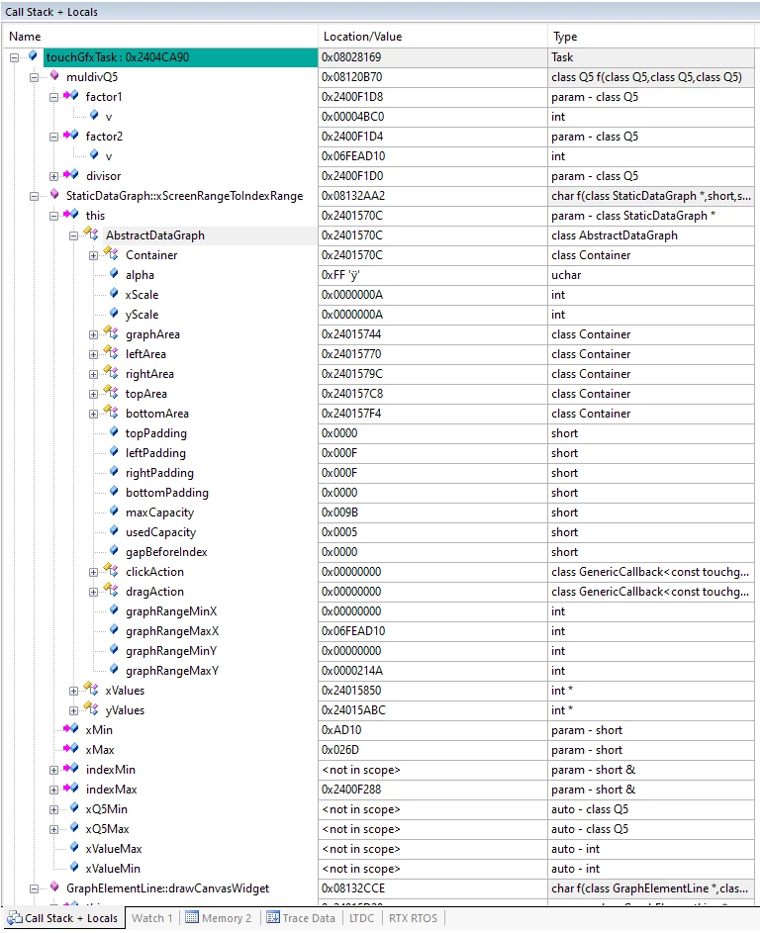Click the Location/Value column header
The width and height of the screenshot is (760, 933).
(432, 37)
